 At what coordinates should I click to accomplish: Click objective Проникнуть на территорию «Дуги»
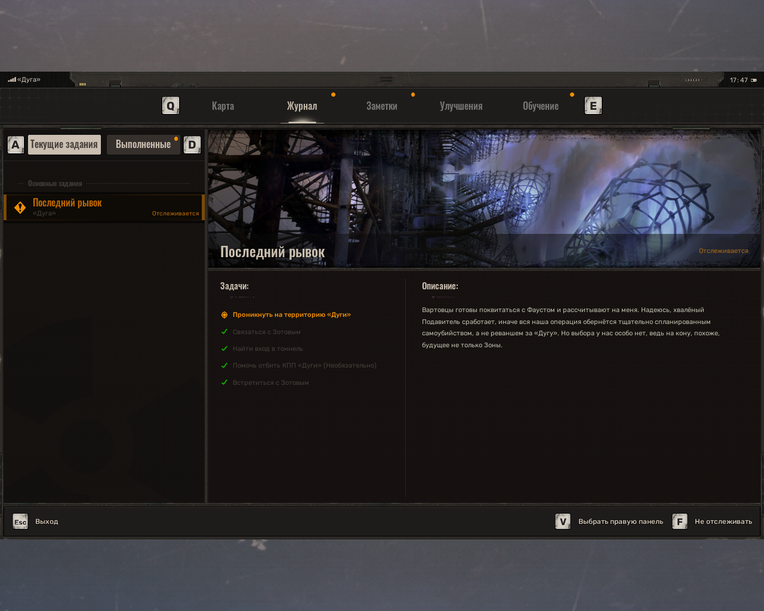pos(292,315)
